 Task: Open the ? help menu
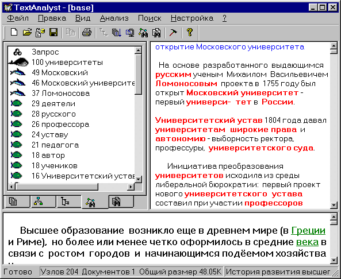click(x=225, y=18)
